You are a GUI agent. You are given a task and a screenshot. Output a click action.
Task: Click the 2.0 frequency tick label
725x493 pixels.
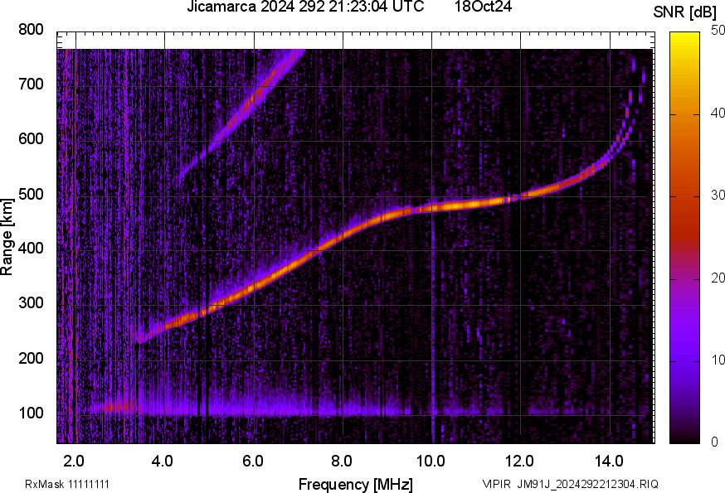(74, 461)
